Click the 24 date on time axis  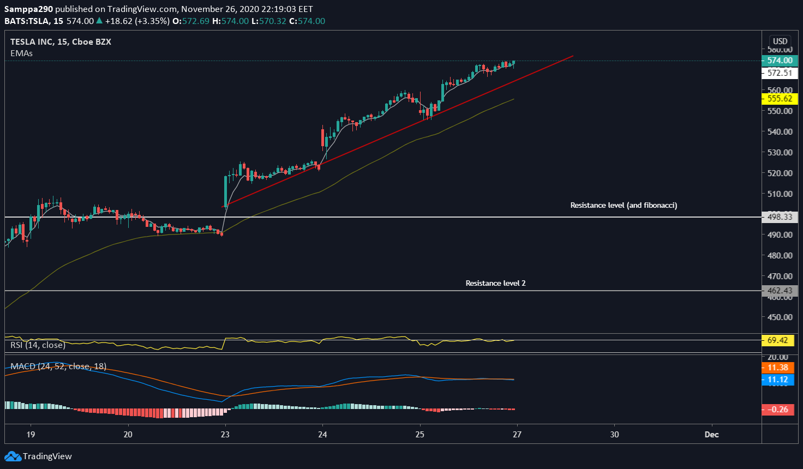[322, 435]
